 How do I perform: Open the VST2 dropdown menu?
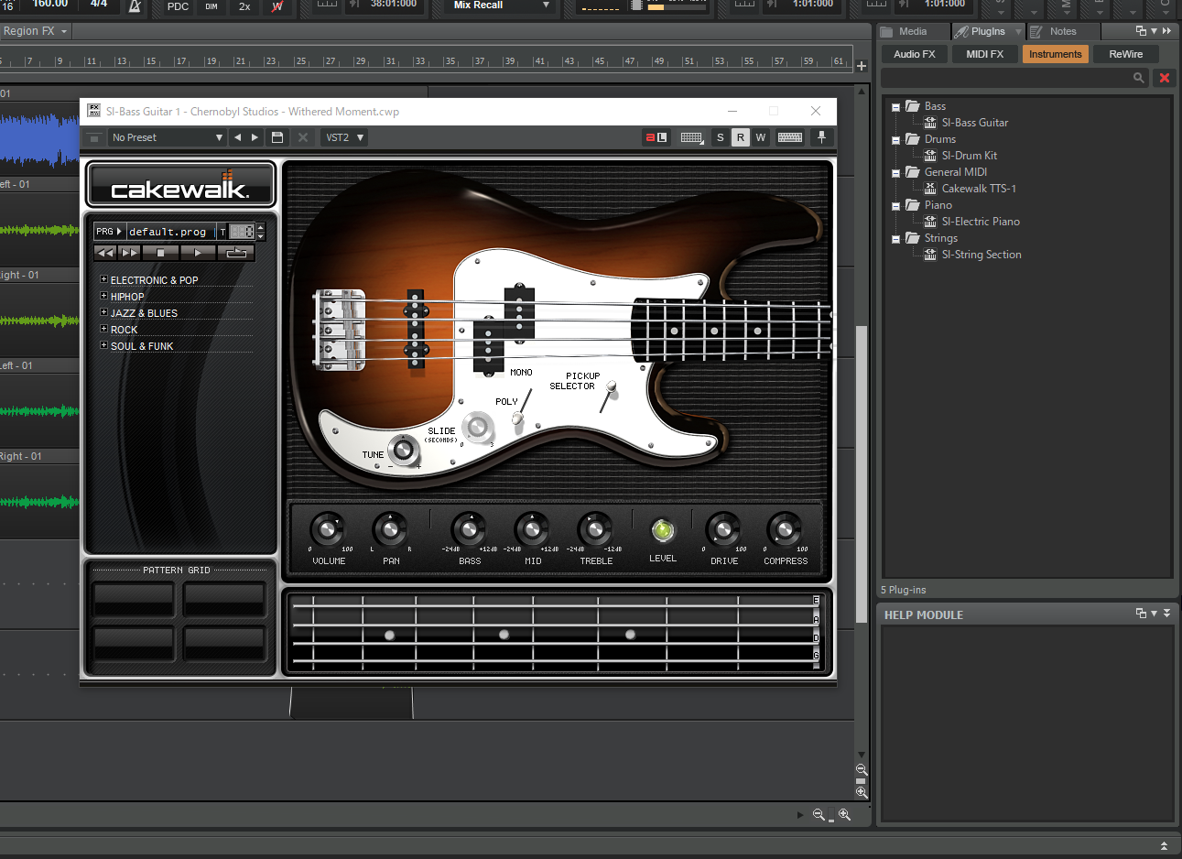(345, 137)
